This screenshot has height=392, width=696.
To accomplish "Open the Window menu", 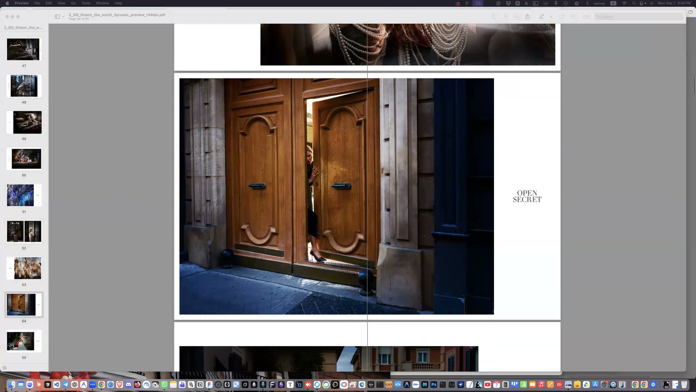I will tap(102, 3).
